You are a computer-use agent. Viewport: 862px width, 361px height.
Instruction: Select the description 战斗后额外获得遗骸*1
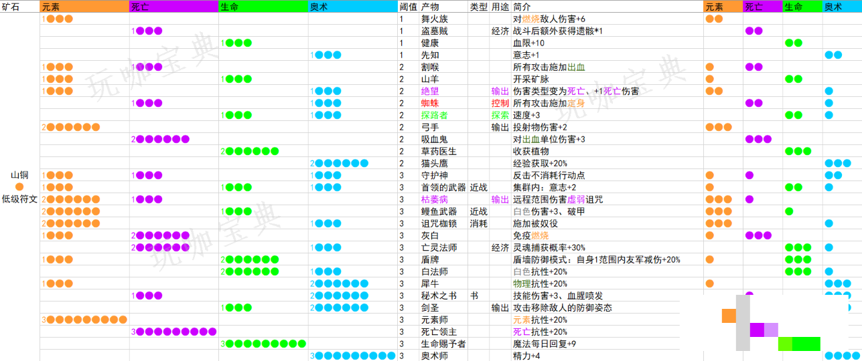[x=558, y=31]
